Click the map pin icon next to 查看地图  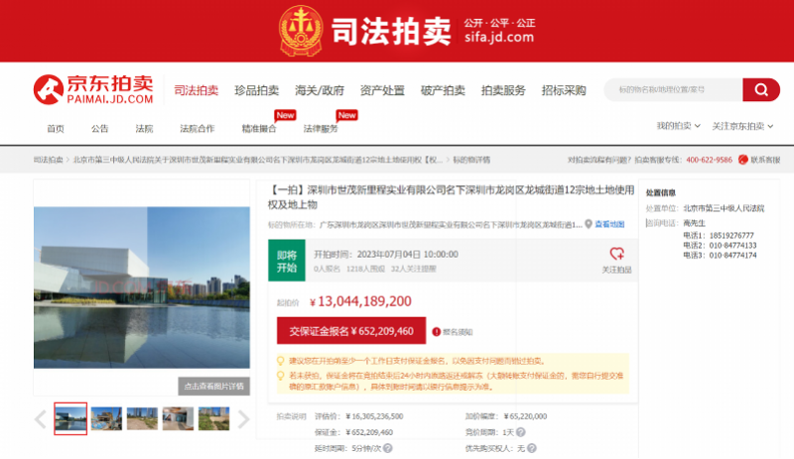click(589, 224)
